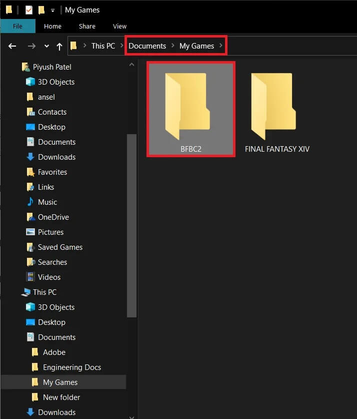Click the Searches magnifier folder icon
Image resolution: width=357 pixels, height=419 pixels.
pos(30,262)
